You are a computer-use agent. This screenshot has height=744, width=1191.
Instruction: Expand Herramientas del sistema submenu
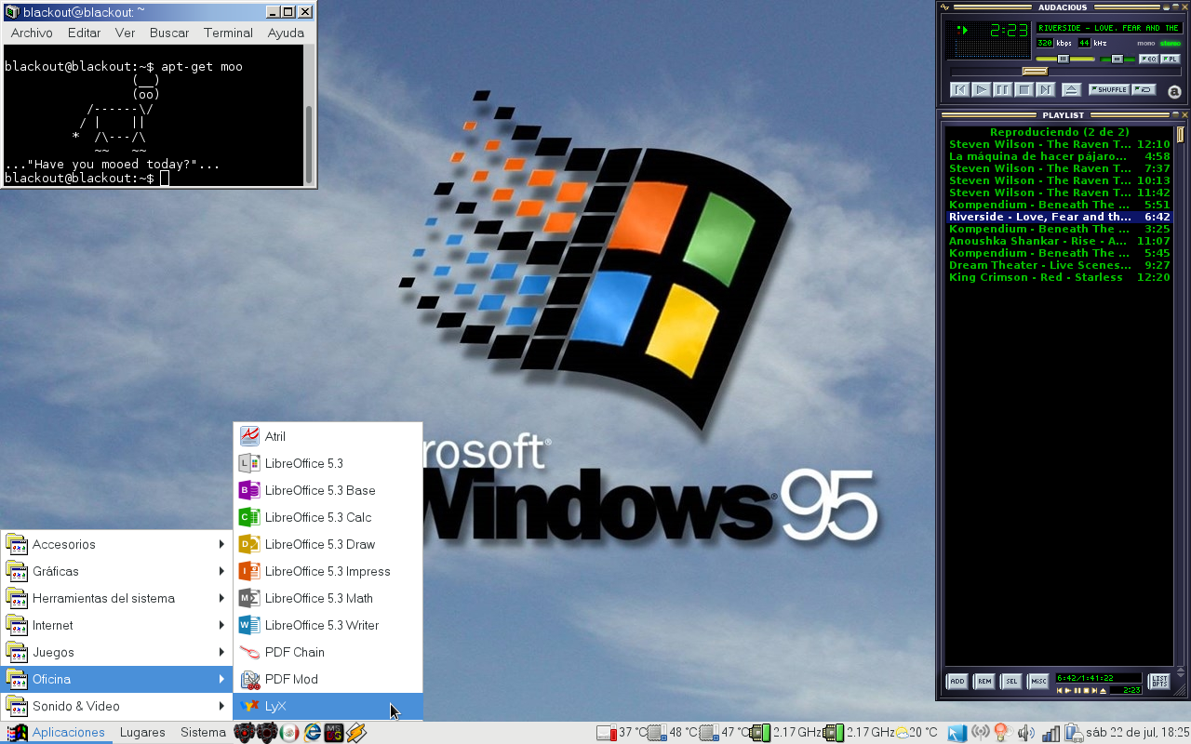tap(116, 598)
